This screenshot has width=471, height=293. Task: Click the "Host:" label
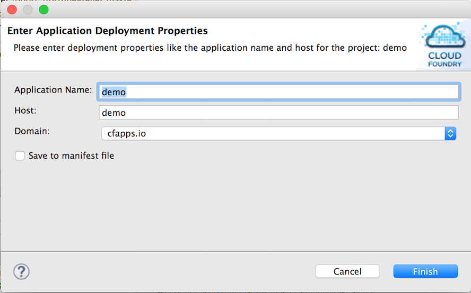coord(25,111)
